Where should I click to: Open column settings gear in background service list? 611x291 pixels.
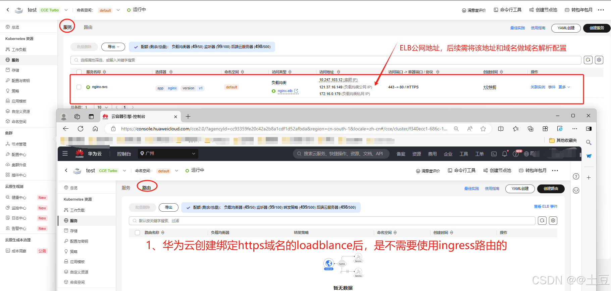point(599,60)
